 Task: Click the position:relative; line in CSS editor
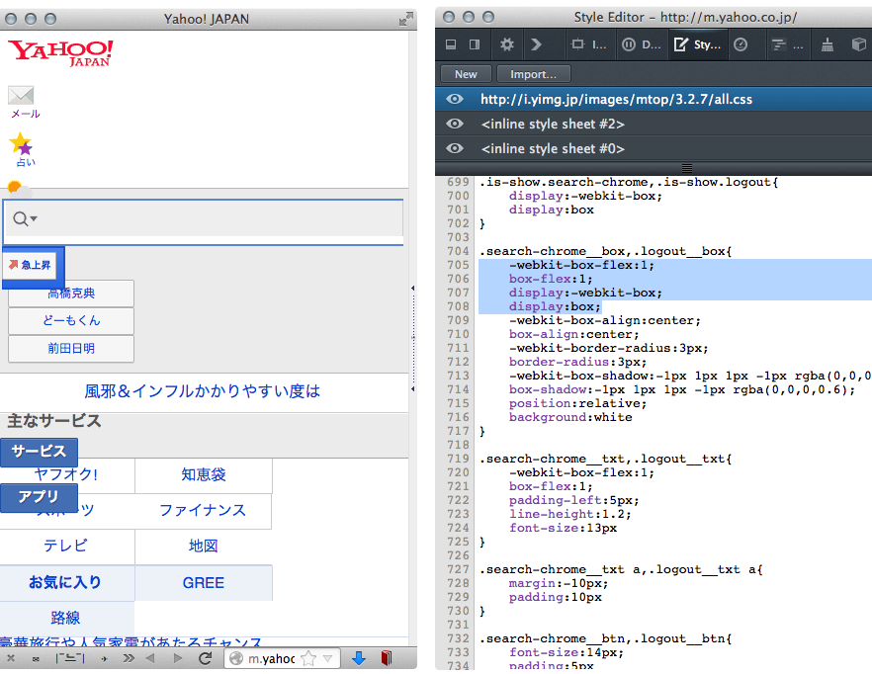click(577, 404)
